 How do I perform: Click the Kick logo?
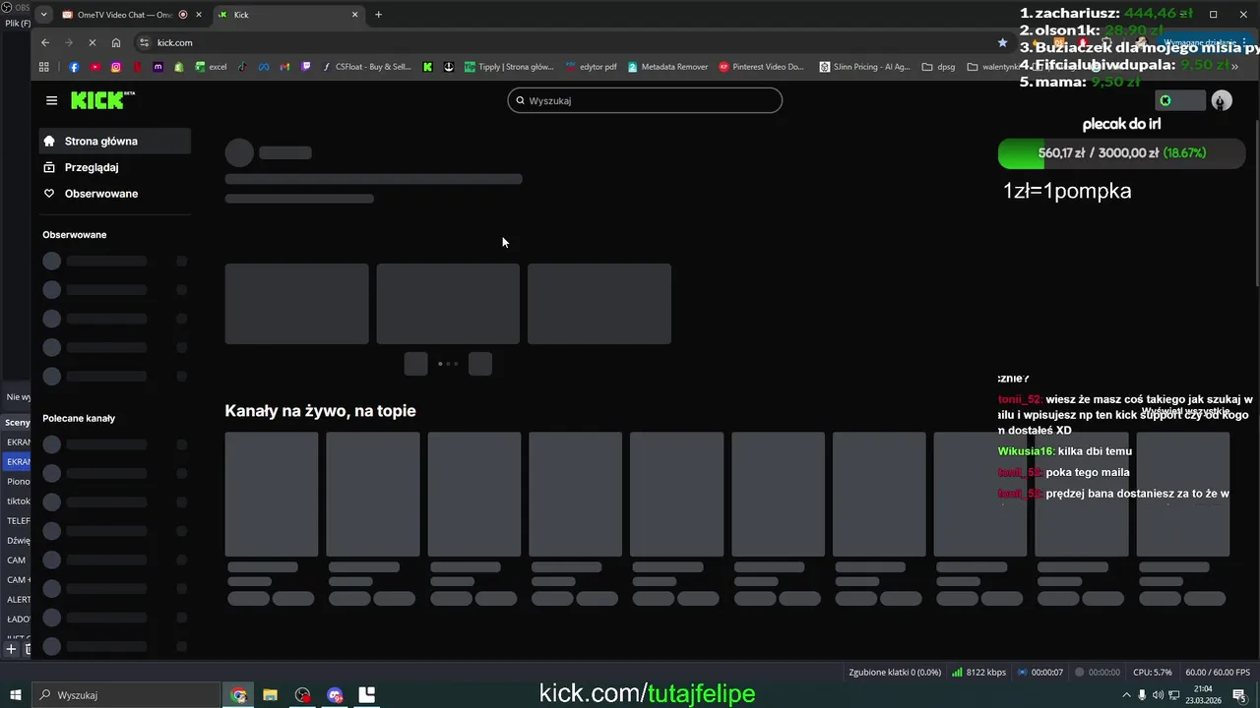tap(102, 100)
